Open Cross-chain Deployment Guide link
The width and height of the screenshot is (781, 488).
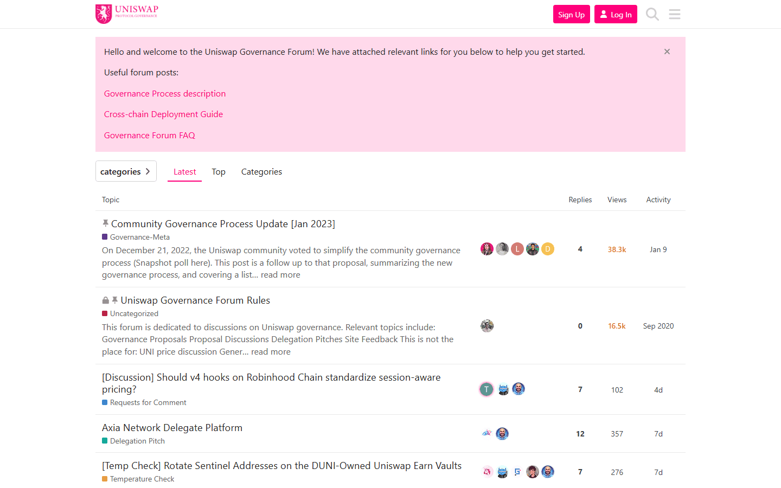[163, 114]
